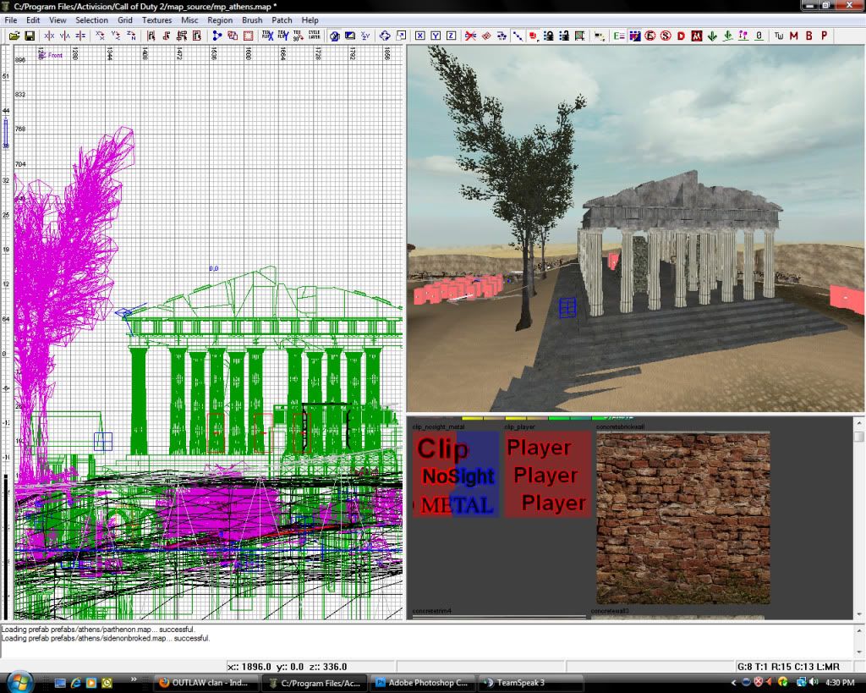Open the Patch menu

click(x=282, y=19)
